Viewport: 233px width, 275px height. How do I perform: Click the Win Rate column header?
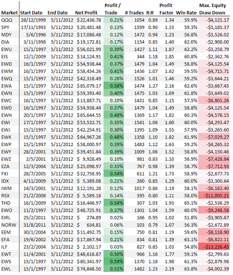pyautogui.click(x=186, y=13)
